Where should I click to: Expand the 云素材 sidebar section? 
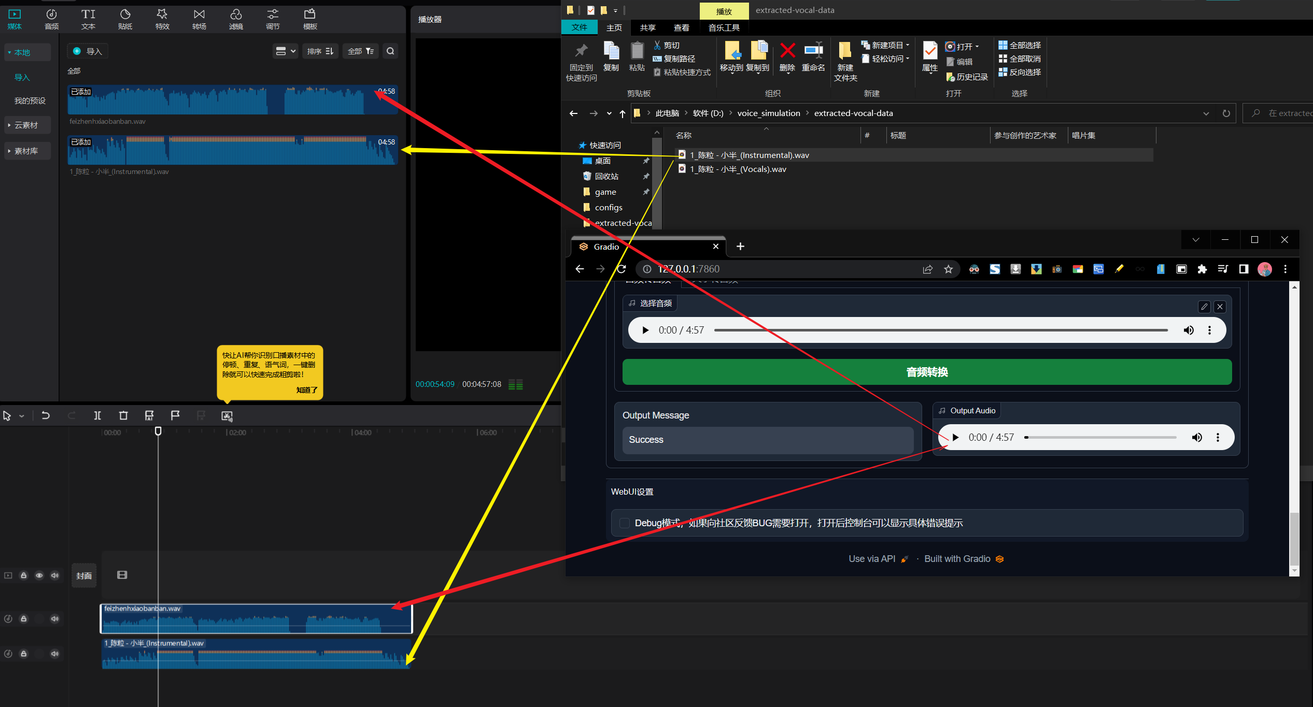coord(26,125)
